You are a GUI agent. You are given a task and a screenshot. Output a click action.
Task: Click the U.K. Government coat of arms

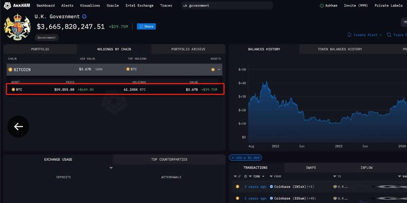click(17, 27)
